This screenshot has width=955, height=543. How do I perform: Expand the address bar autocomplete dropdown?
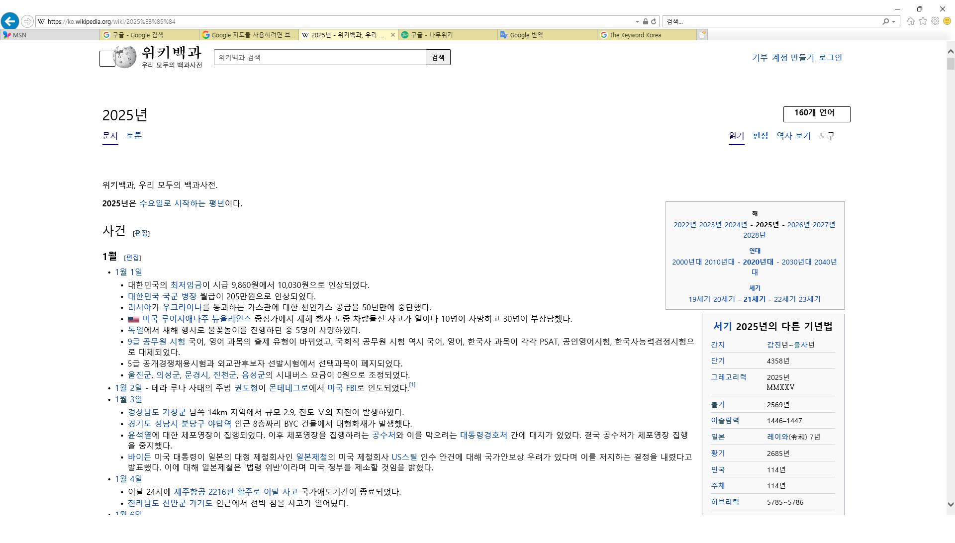tap(637, 21)
